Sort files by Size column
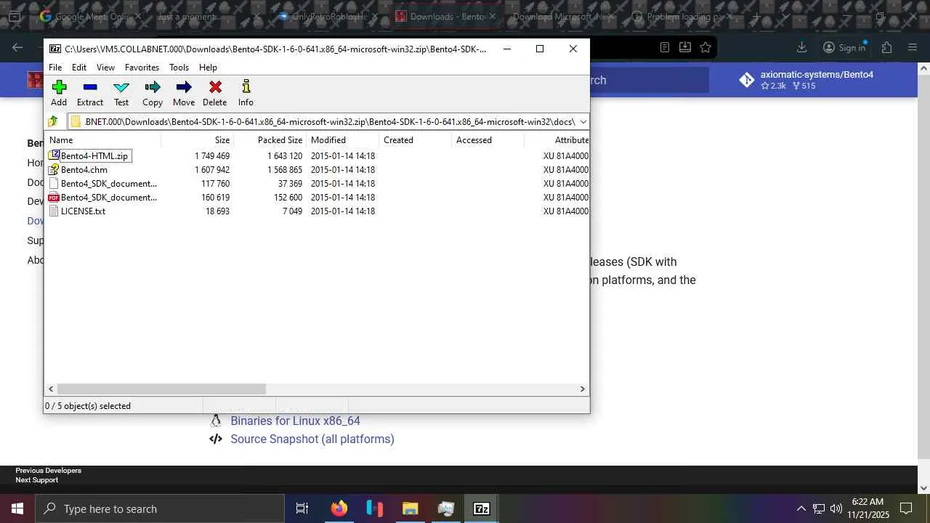Image resolution: width=930 pixels, height=523 pixels. pos(197,140)
